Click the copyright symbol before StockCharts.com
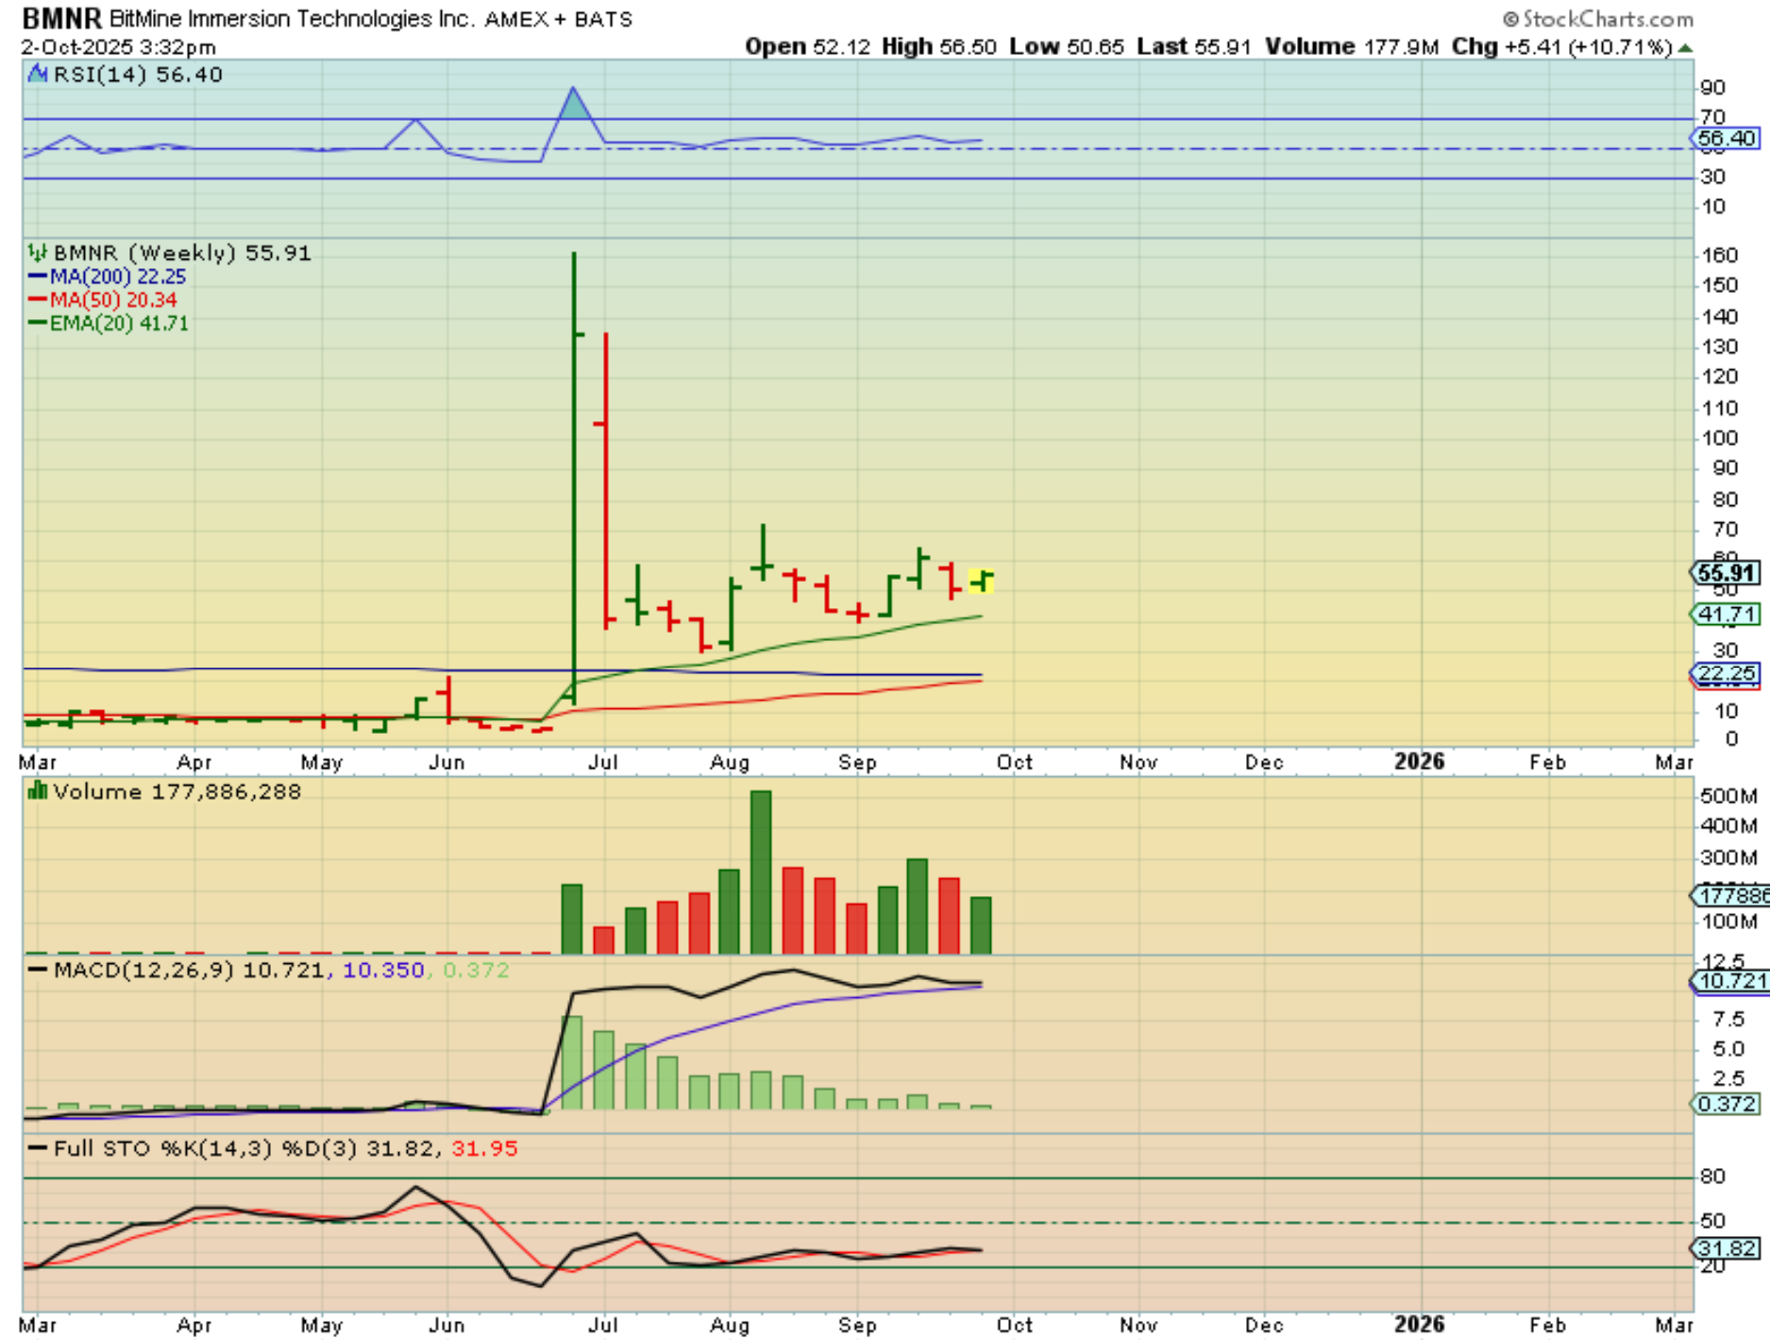Screen dimensions: 1770x1340 pyautogui.click(x=1510, y=19)
